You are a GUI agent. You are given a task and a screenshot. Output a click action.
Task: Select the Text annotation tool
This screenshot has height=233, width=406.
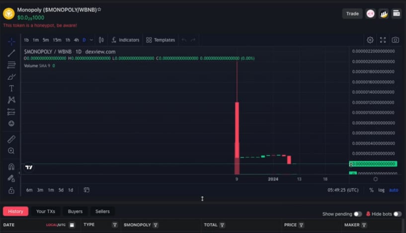11,88
